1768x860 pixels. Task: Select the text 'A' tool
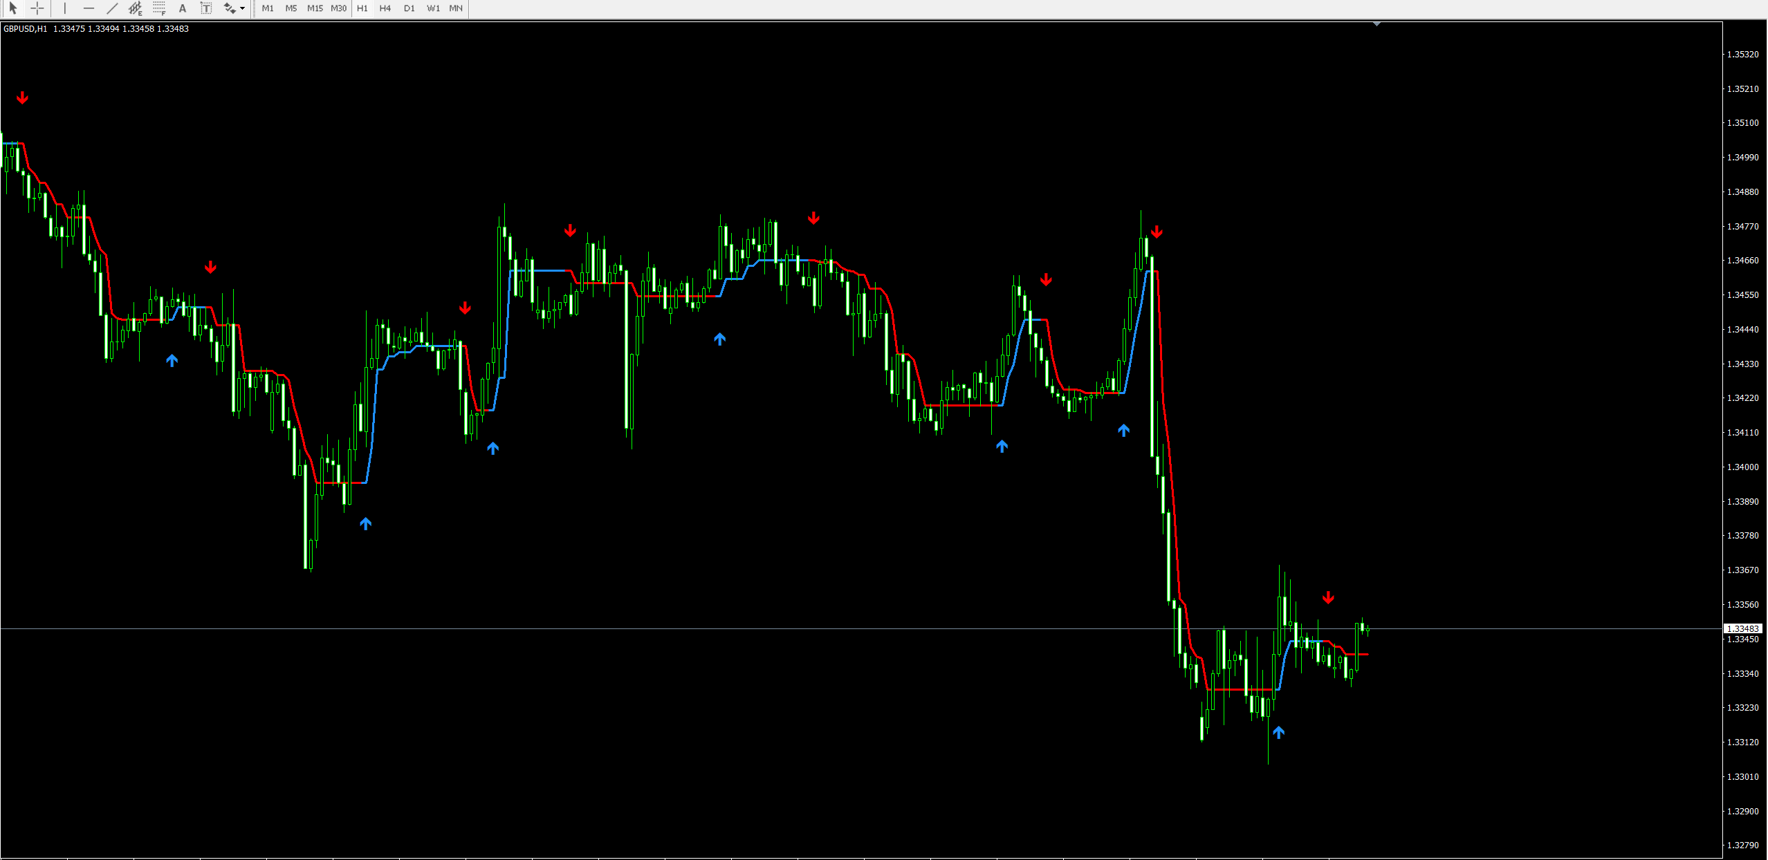point(183,8)
